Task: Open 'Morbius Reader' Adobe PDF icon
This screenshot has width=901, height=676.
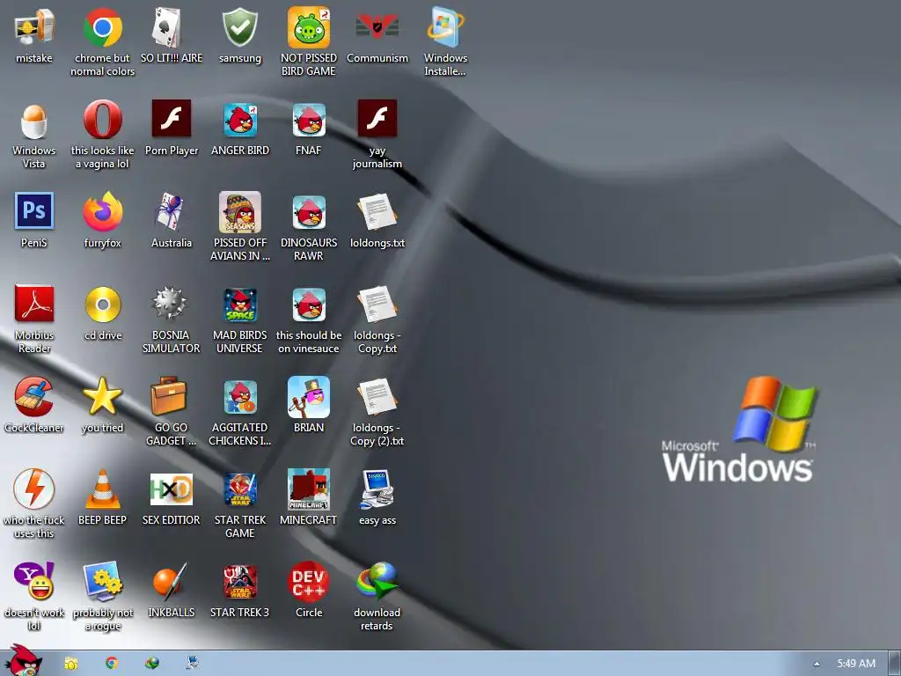Action: coord(34,304)
